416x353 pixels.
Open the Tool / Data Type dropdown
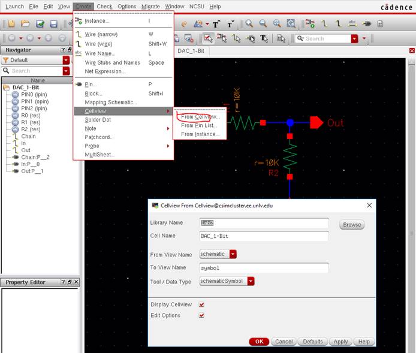click(x=251, y=281)
